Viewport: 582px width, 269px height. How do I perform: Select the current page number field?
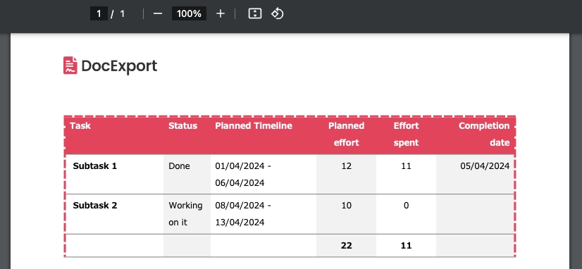[99, 13]
